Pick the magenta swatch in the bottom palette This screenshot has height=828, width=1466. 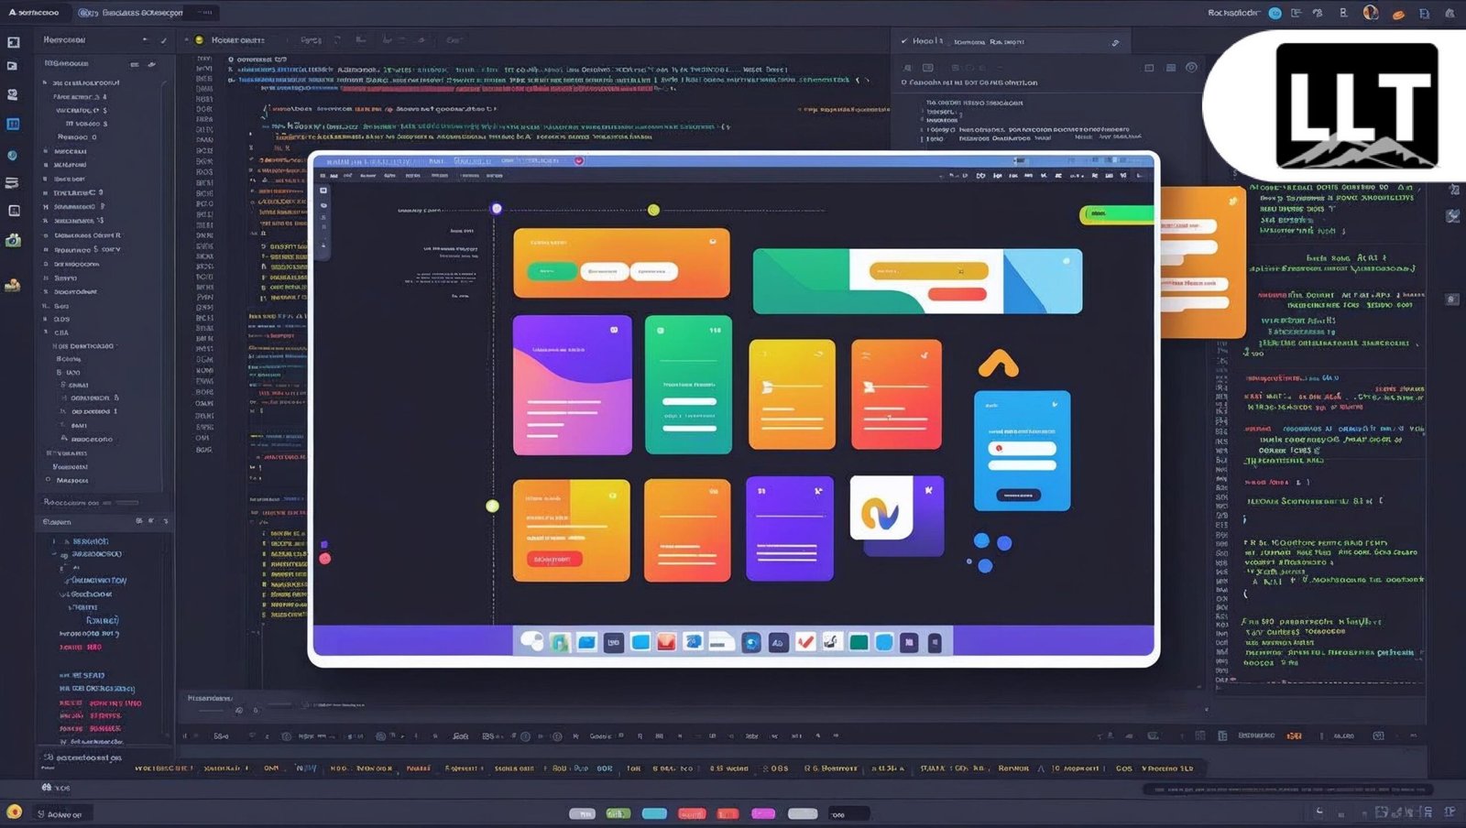coord(763,813)
